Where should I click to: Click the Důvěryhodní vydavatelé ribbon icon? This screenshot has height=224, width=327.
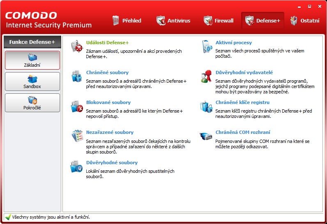(207, 76)
